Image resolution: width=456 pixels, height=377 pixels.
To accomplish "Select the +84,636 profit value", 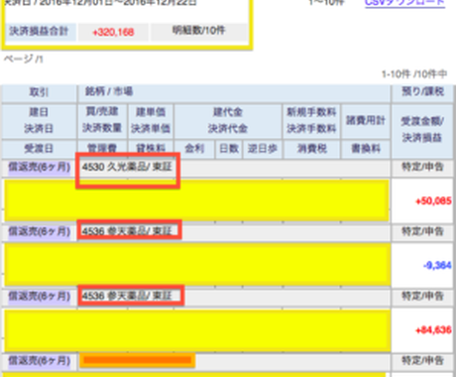I will click(433, 329).
